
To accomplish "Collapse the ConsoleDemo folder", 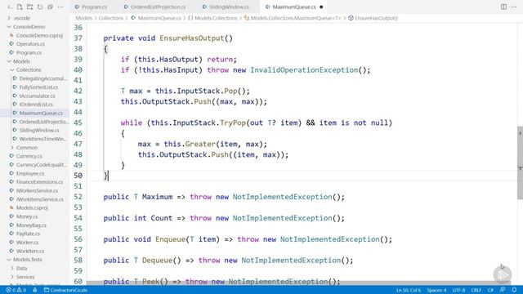I will (29, 27).
